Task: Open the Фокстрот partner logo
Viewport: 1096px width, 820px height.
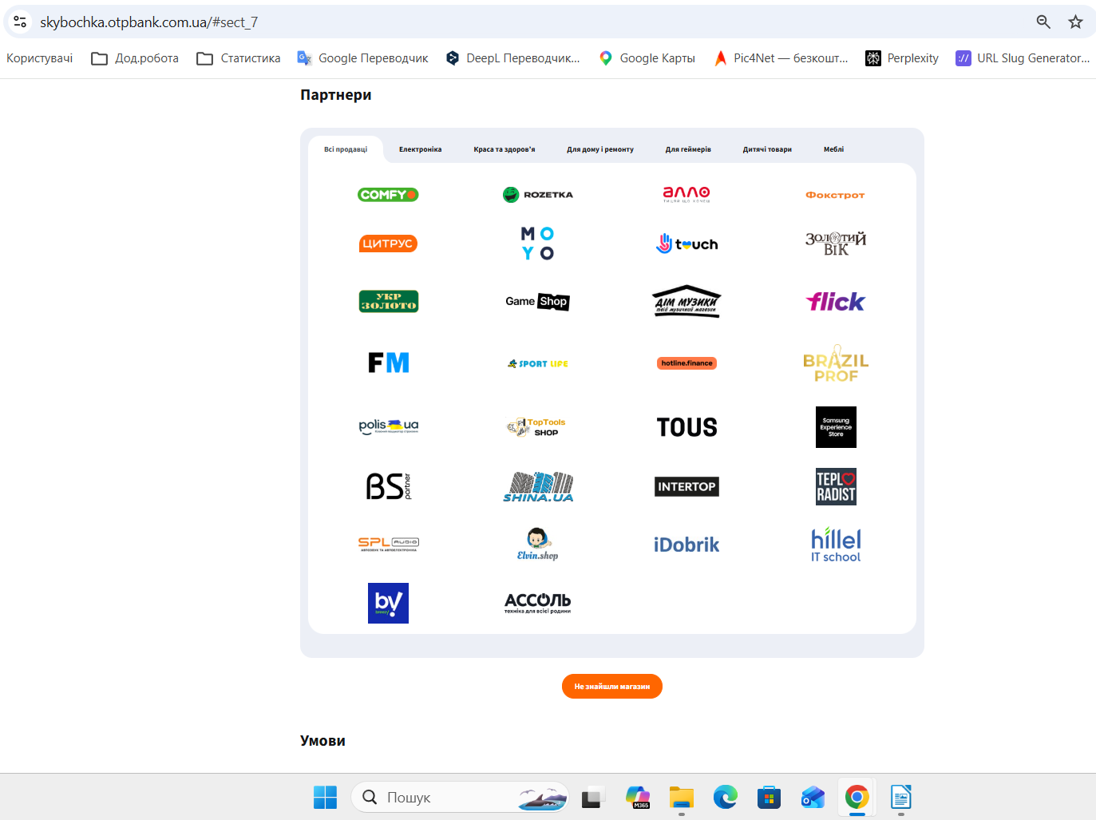Action: click(x=835, y=195)
